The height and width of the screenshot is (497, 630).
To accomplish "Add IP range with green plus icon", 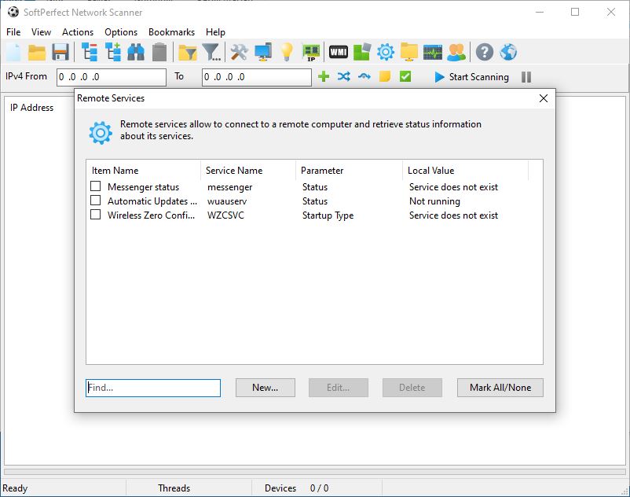I will [324, 76].
